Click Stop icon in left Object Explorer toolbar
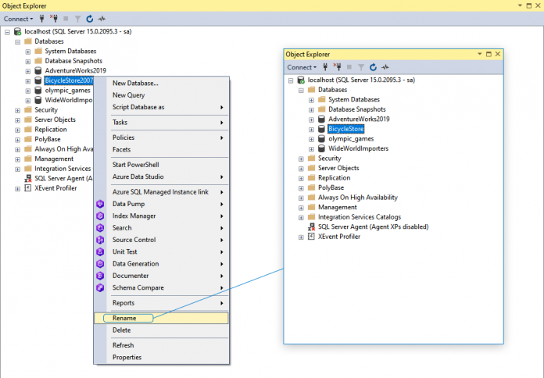Viewport: 544px width, 378px height. point(66,19)
